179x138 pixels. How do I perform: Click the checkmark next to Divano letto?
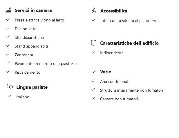click(x=8, y=28)
